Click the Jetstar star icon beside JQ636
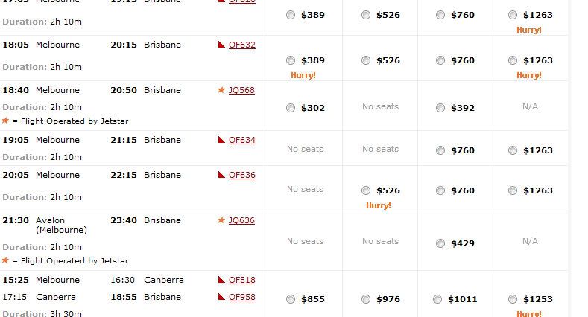The width and height of the screenshot is (588, 317). pyautogui.click(x=221, y=220)
